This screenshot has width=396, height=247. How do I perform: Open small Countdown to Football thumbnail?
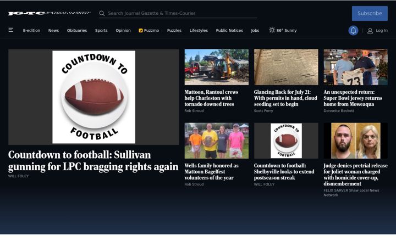[x=286, y=141]
